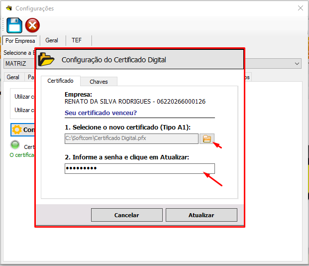
Task: Switch to the top-level Geral tab
Action: [52, 40]
